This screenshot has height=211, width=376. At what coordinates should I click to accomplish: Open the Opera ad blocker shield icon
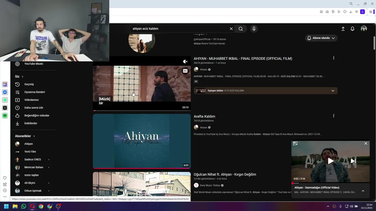(333, 12)
